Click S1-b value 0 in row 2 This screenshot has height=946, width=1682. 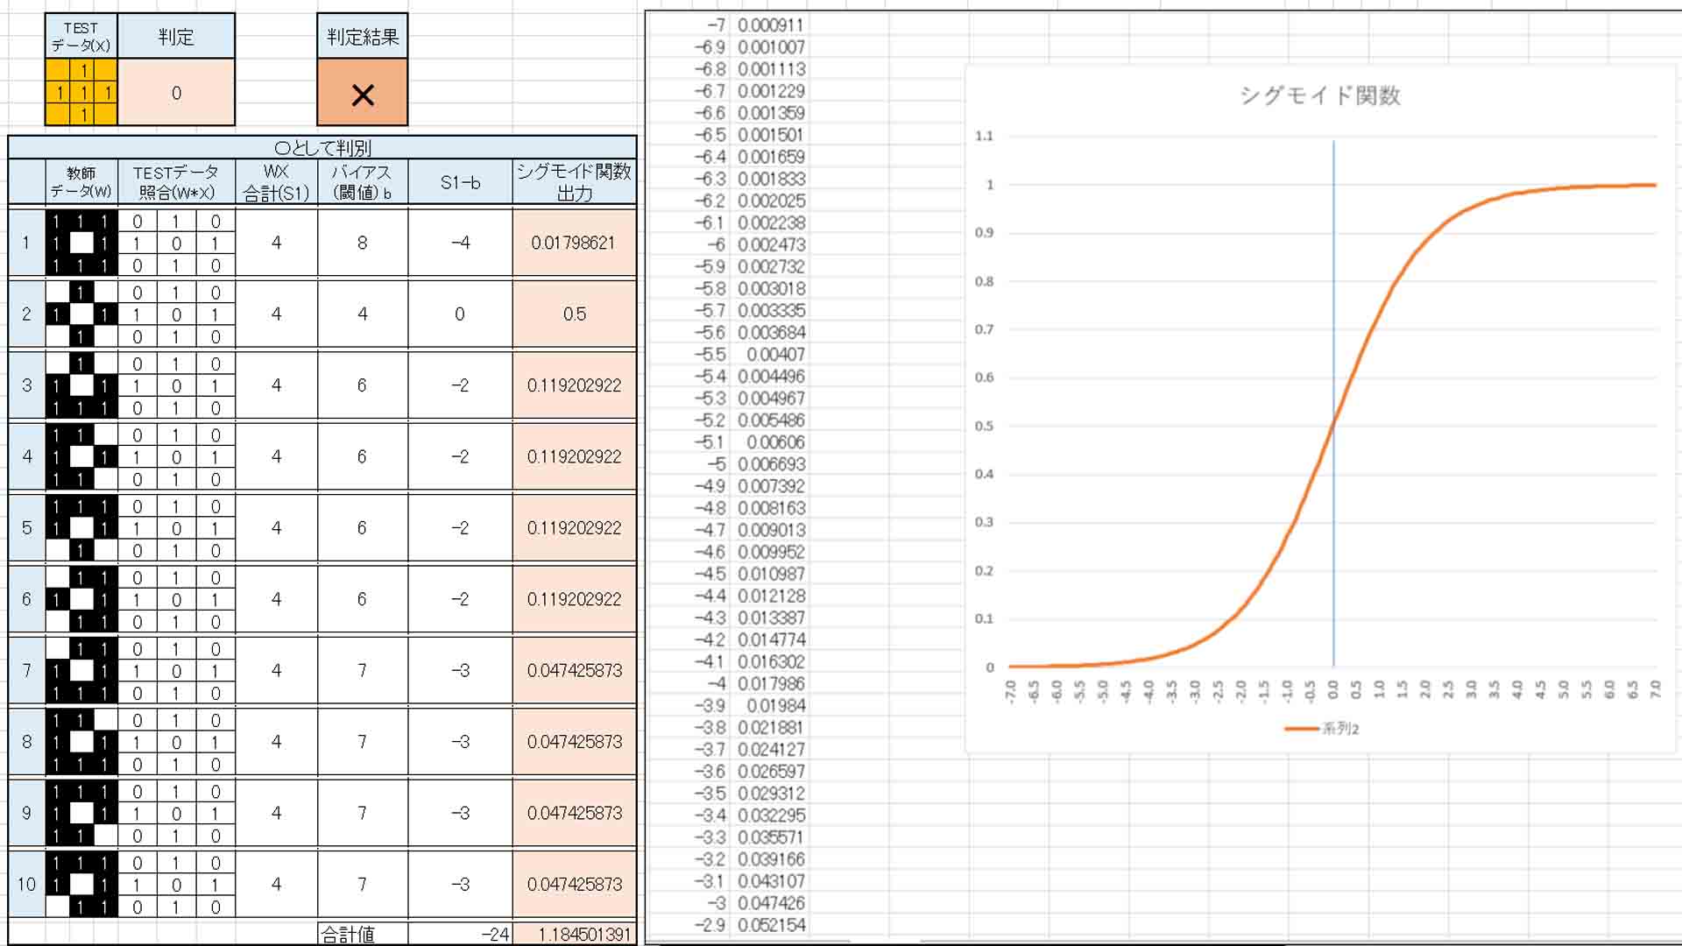click(460, 314)
